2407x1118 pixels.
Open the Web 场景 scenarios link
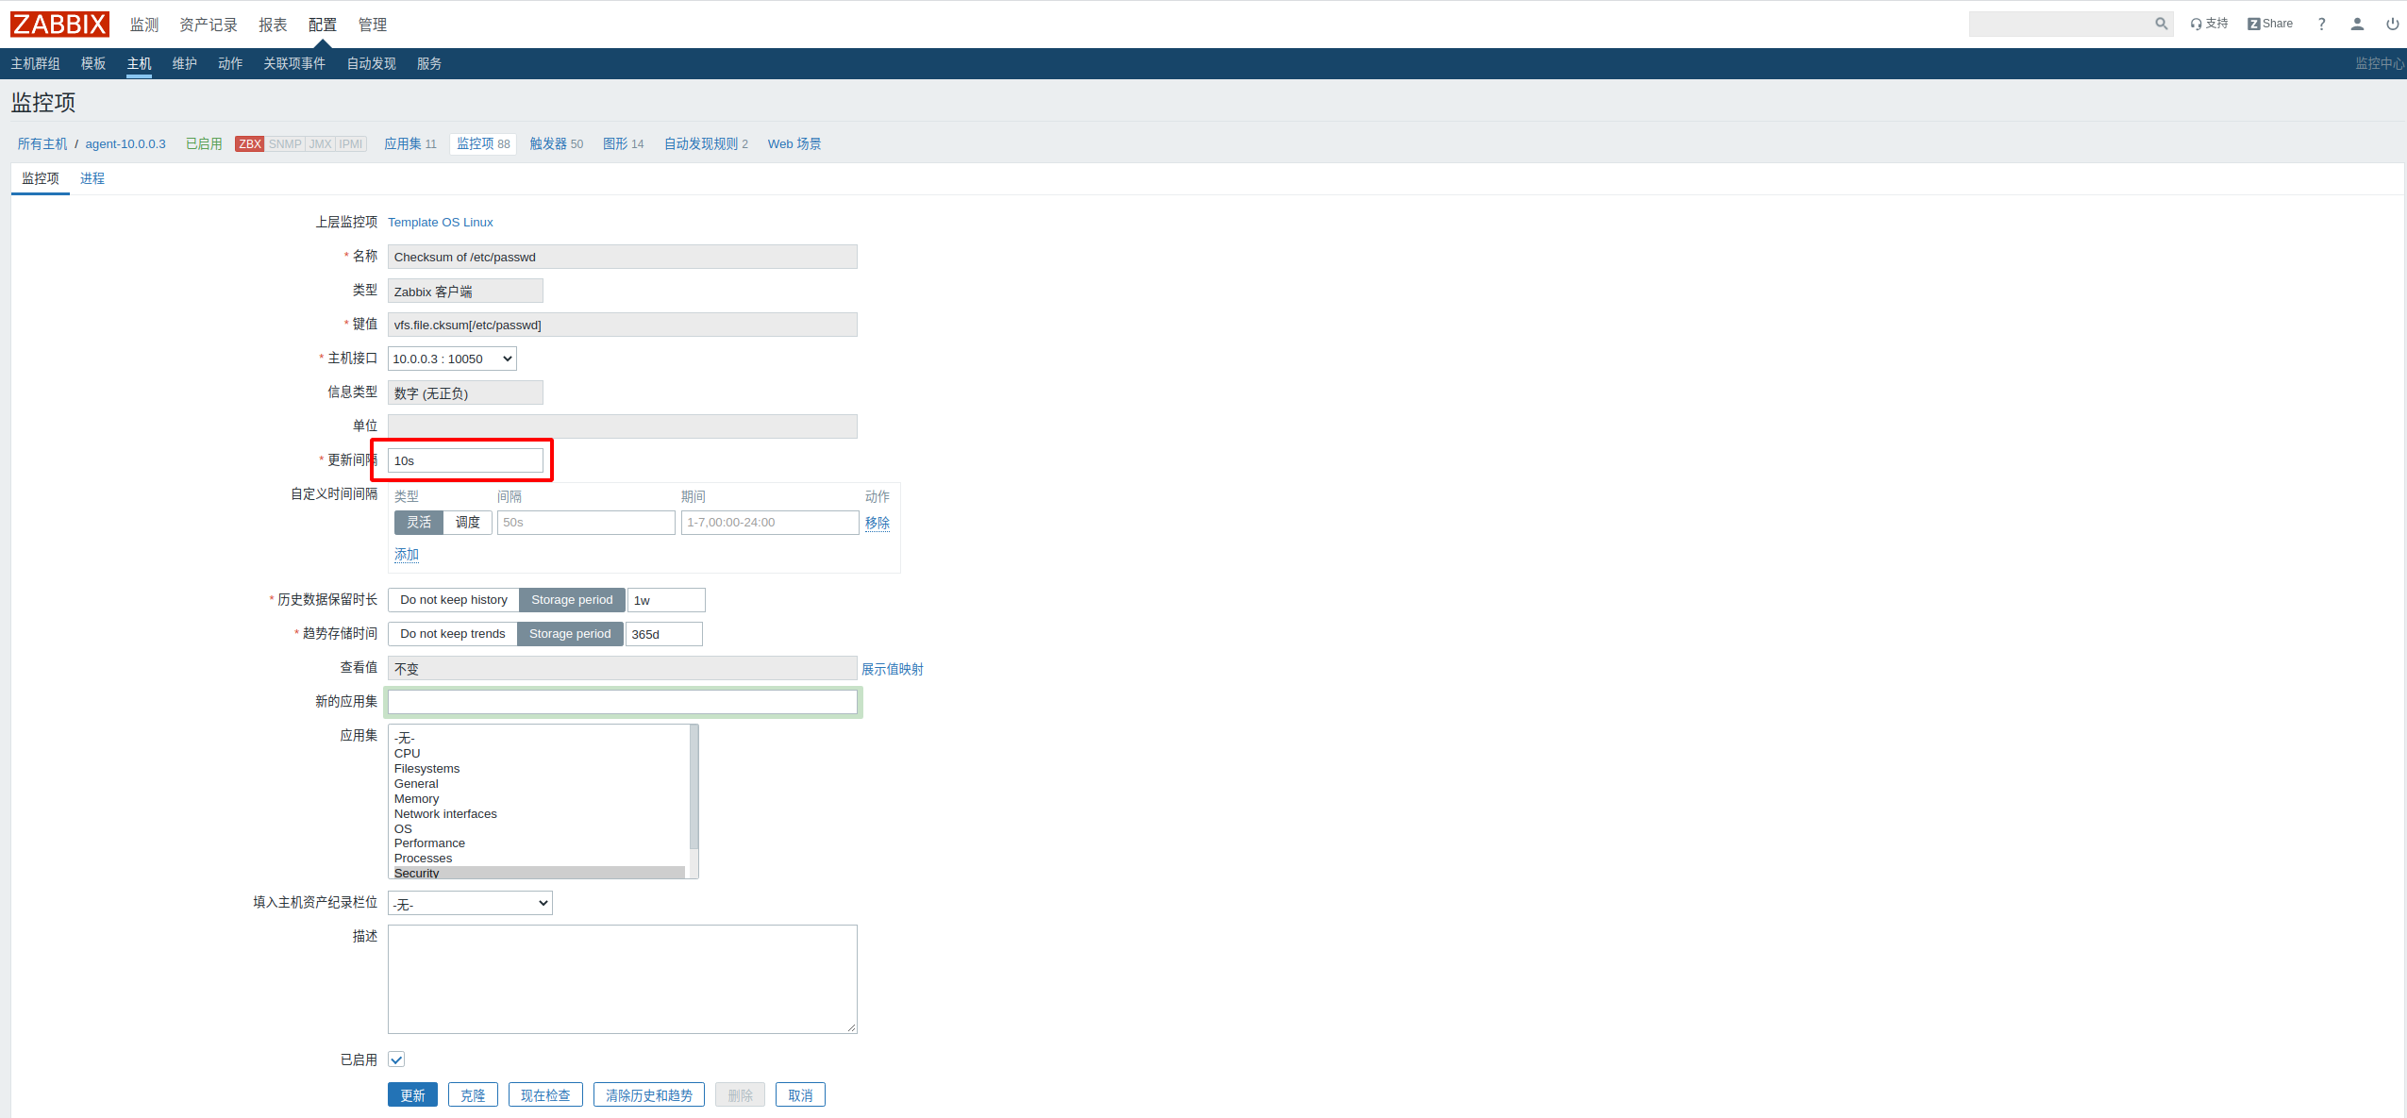coord(794,143)
